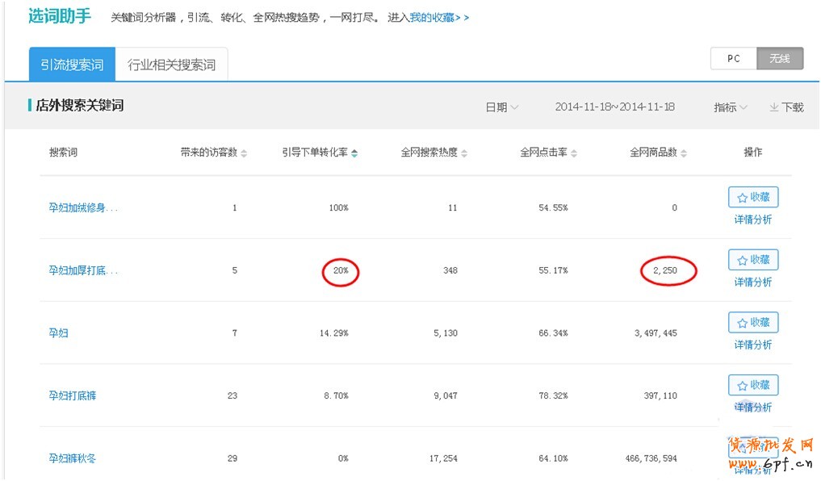Click the 下载 download icon
This screenshot has height=481, width=821.
[773, 107]
